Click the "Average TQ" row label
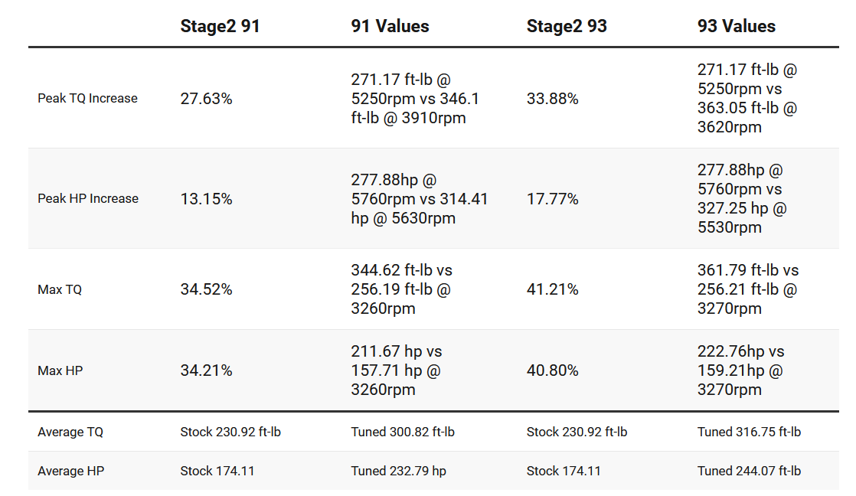The height and width of the screenshot is (496, 856). coord(70,432)
